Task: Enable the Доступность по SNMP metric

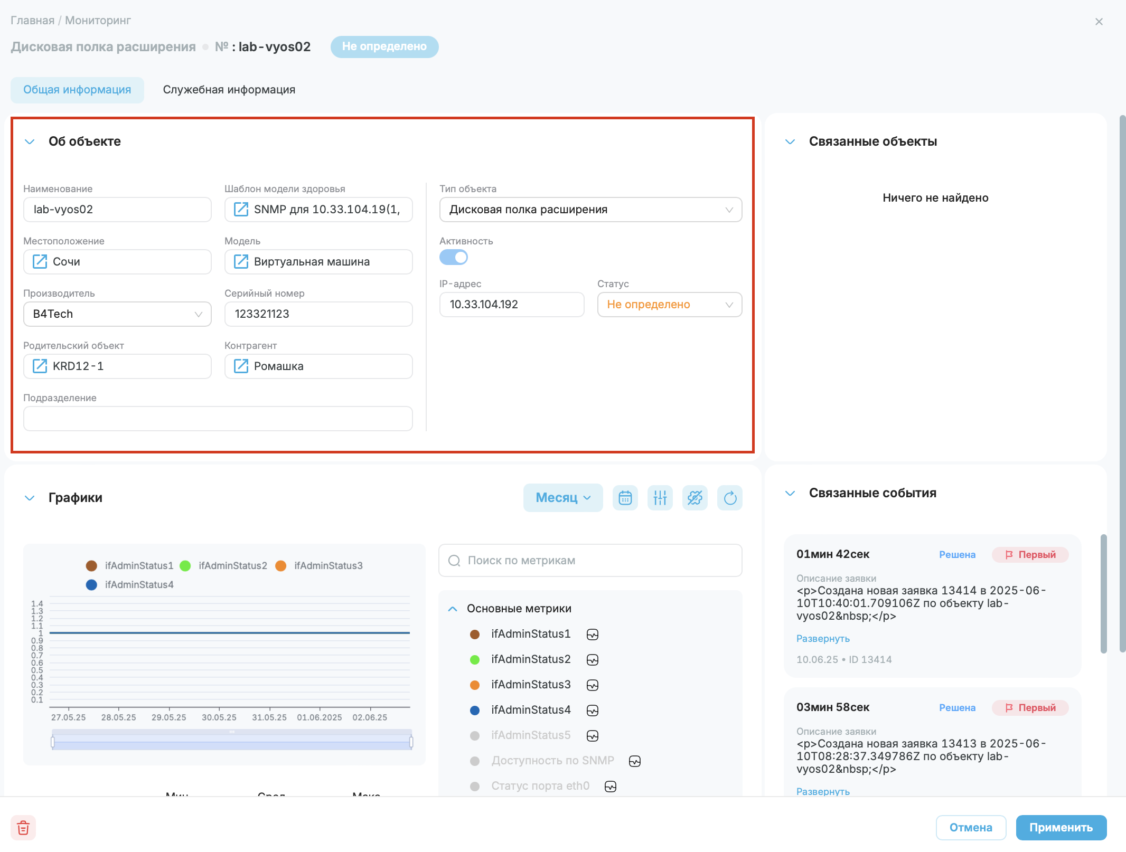Action: [542, 761]
